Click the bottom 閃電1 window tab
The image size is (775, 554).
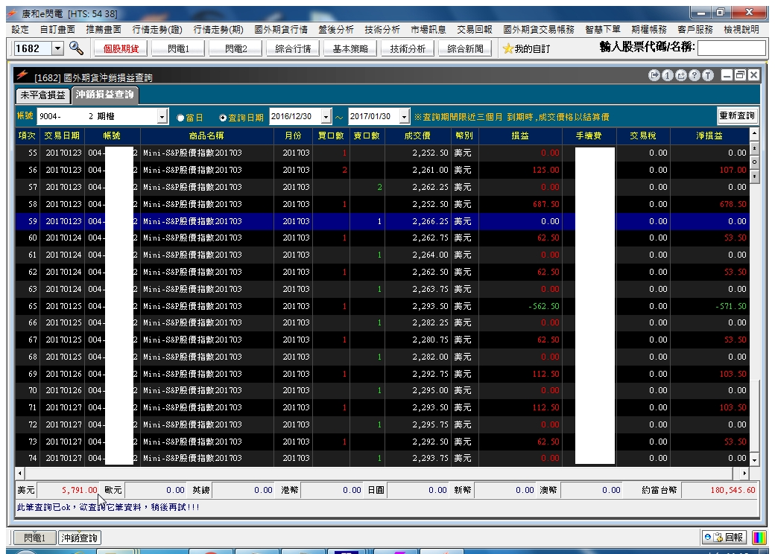34,538
